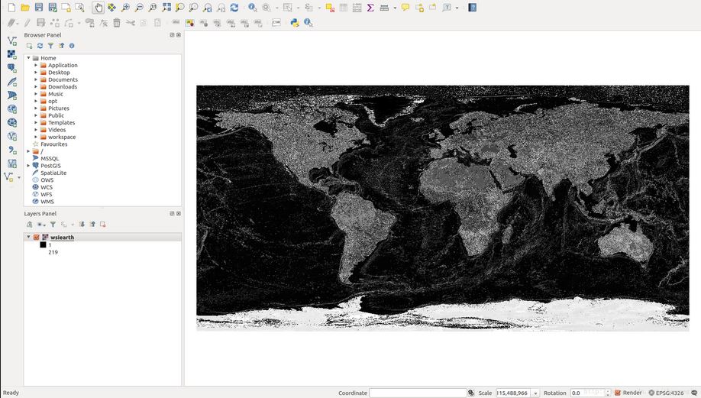The width and height of the screenshot is (701, 398).
Task: Select the MSSQL browser entry
Action: 50,158
